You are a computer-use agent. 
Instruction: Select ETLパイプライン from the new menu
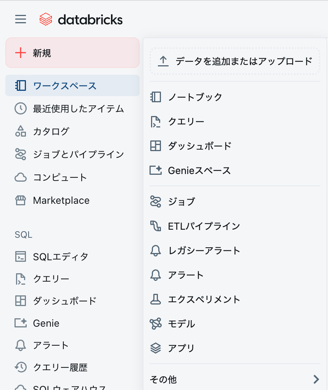click(x=203, y=226)
